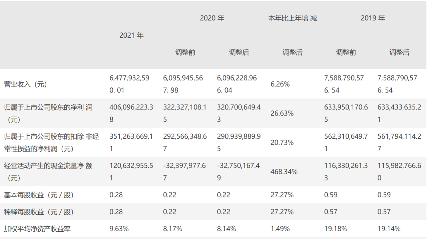The width and height of the screenshot is (427, 239).
Task: Click the 20.73% growth cell
Action: click(x=282, y=142)
